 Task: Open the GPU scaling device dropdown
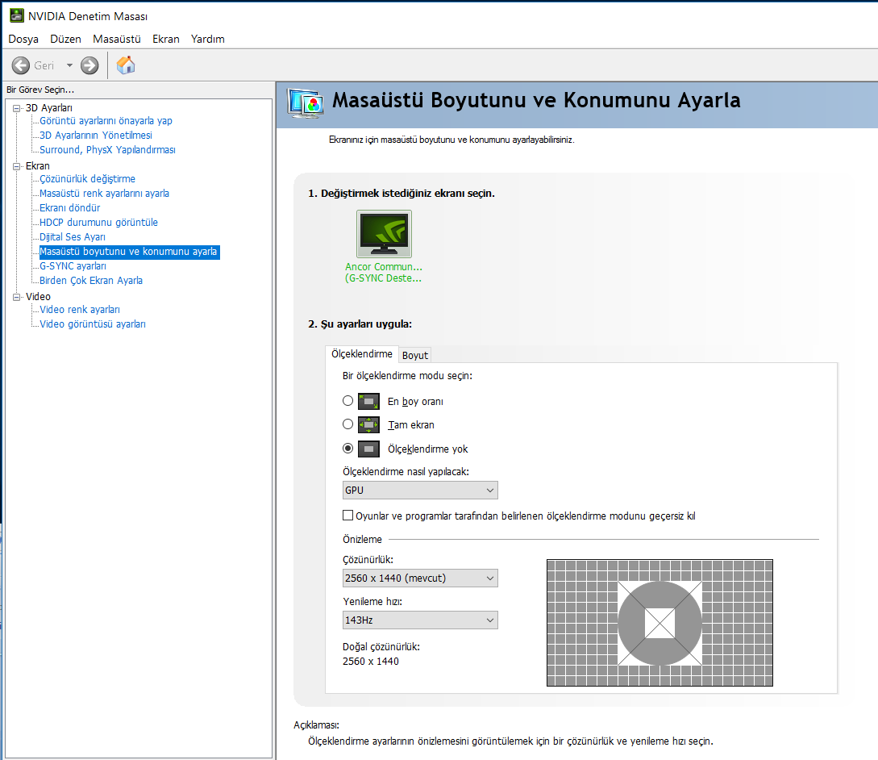(420, 491)
